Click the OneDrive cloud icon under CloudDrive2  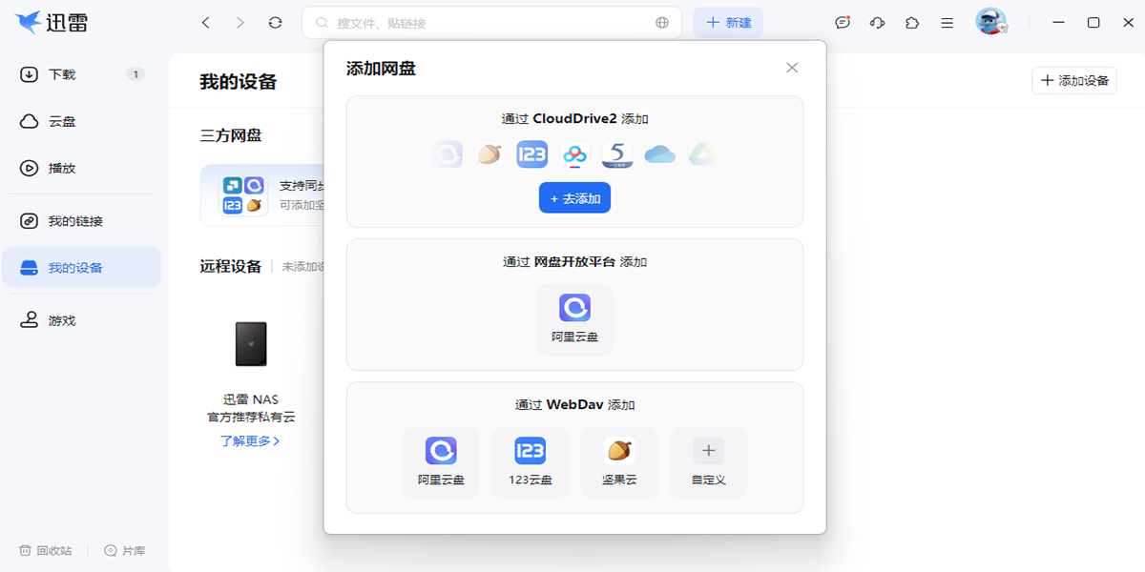point(659,154)
